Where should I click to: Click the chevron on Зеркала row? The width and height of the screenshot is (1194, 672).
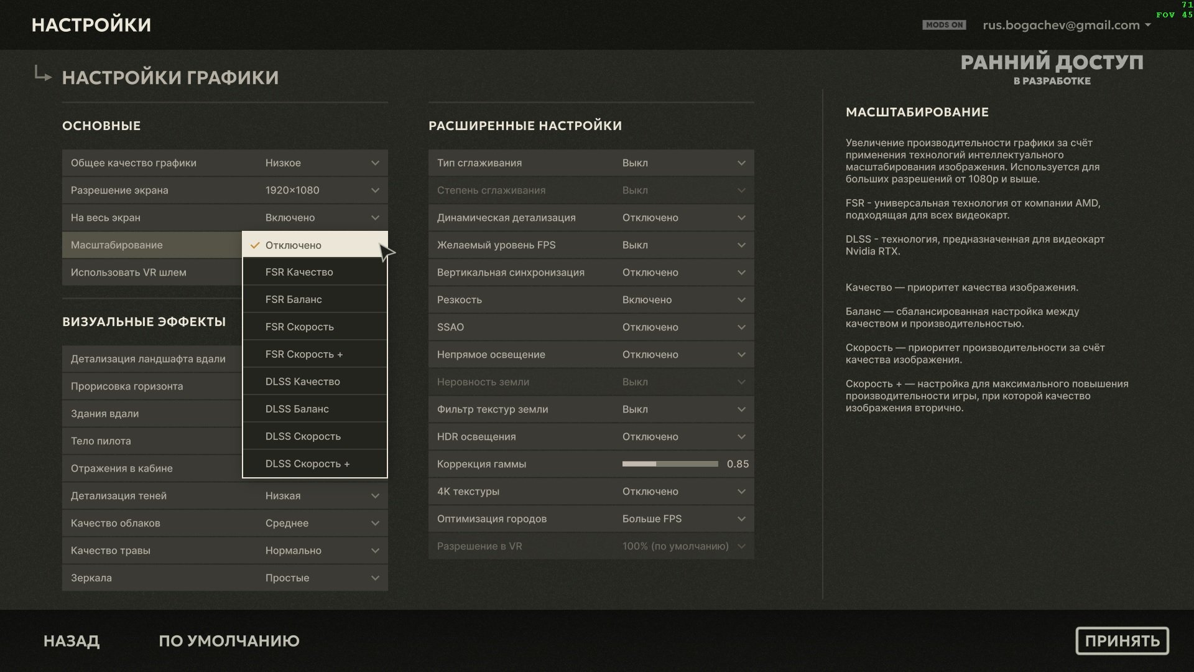pos(375,578)
